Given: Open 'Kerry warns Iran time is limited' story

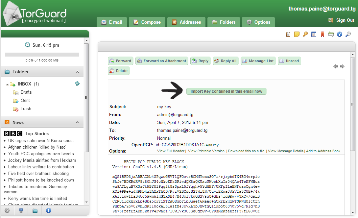Looking at the screenshot, I should (x=38, y=198).
